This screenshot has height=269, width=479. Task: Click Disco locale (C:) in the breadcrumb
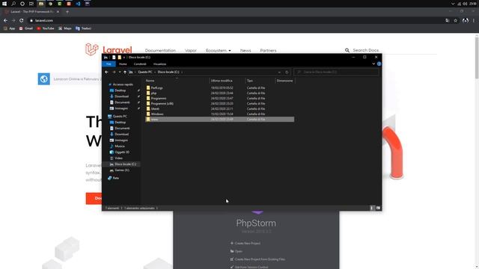pos(168,72)
